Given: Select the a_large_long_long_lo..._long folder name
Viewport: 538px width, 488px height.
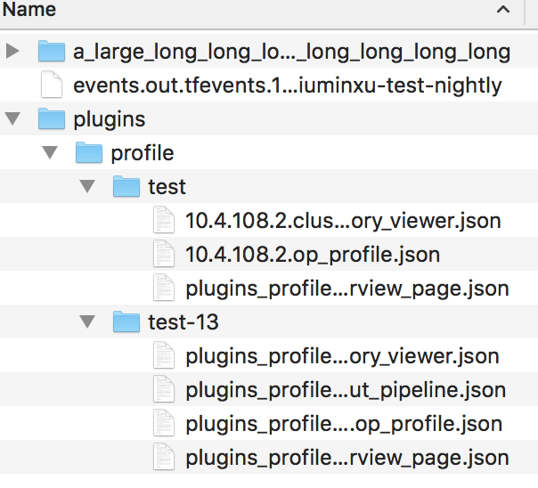Looking at the screenshot, I should (292, 53).
